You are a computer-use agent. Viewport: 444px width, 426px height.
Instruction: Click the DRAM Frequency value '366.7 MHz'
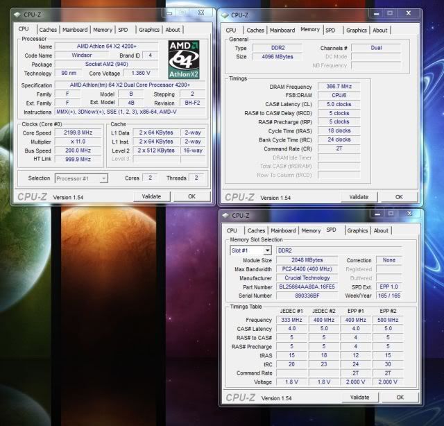pos(339,87)
